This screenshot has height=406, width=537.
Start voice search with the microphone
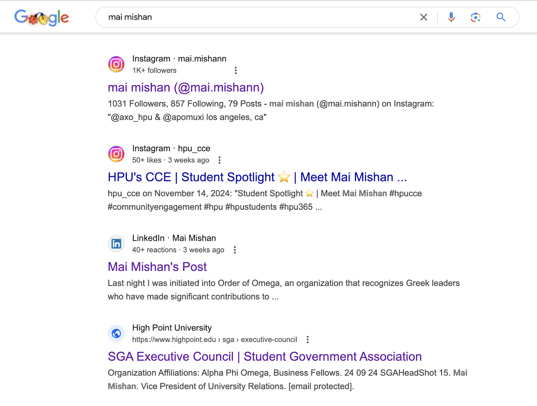tap(451, 17)
